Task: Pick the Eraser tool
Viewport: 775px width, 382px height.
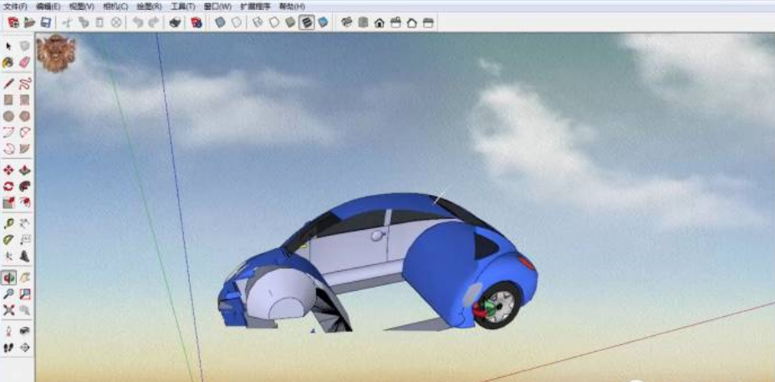Action: point(24,62)
